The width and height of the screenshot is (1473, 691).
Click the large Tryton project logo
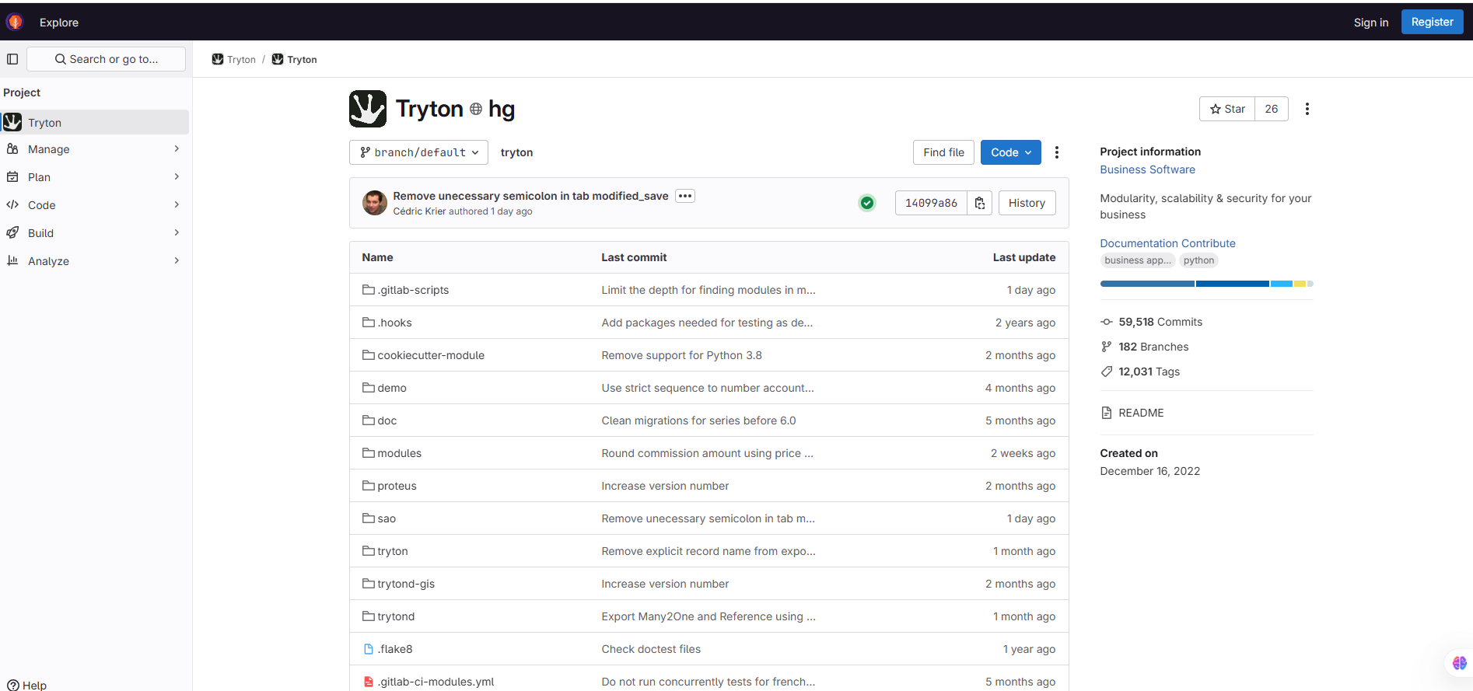point(368,109)
